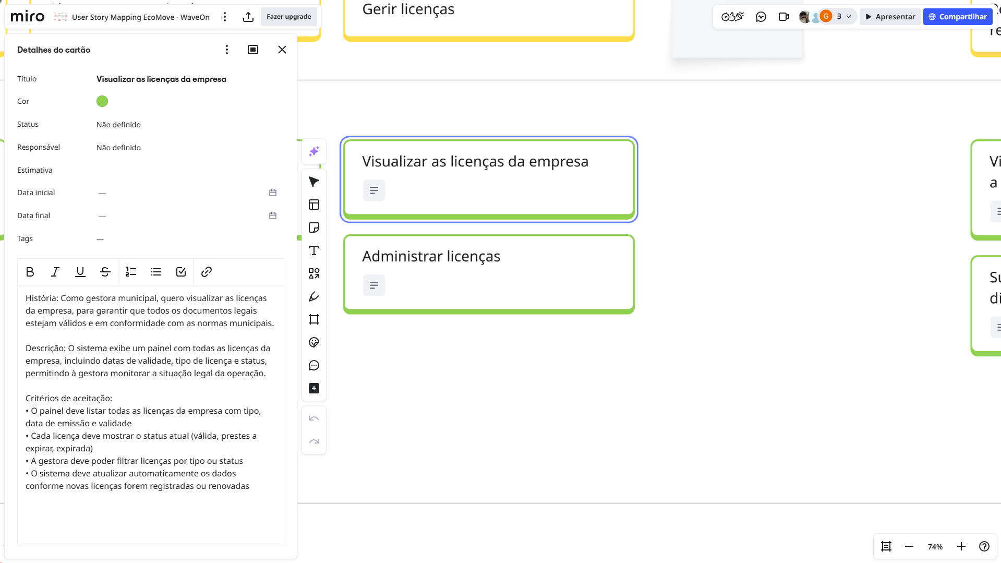The height and width of the screenshot is (563, 1001).
Task: Expand the collaborators list chevron
Action: [x=849, y=17]
